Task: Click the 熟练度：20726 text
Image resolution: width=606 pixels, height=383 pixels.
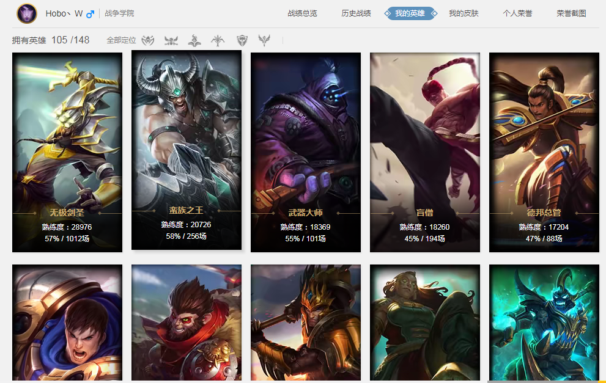Action: point(187,225)
